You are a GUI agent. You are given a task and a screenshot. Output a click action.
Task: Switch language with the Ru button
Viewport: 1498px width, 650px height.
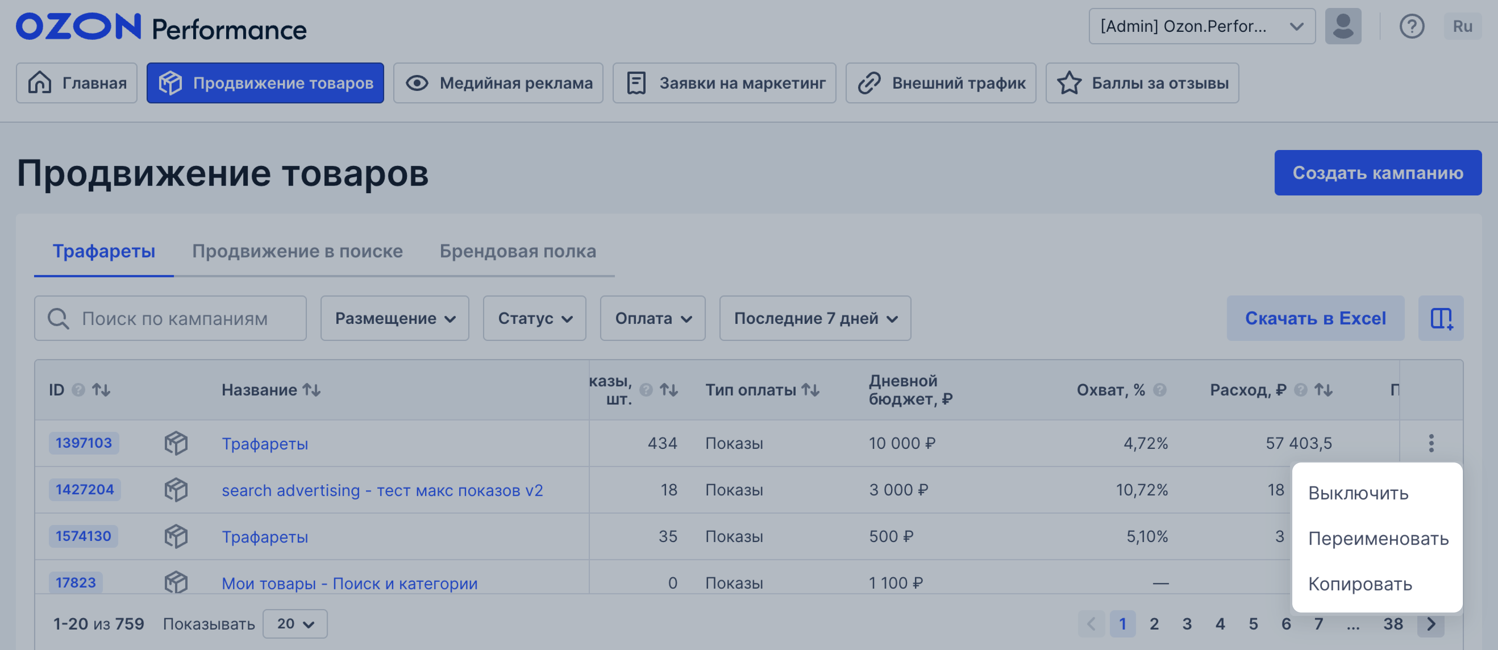point(1462,26)
